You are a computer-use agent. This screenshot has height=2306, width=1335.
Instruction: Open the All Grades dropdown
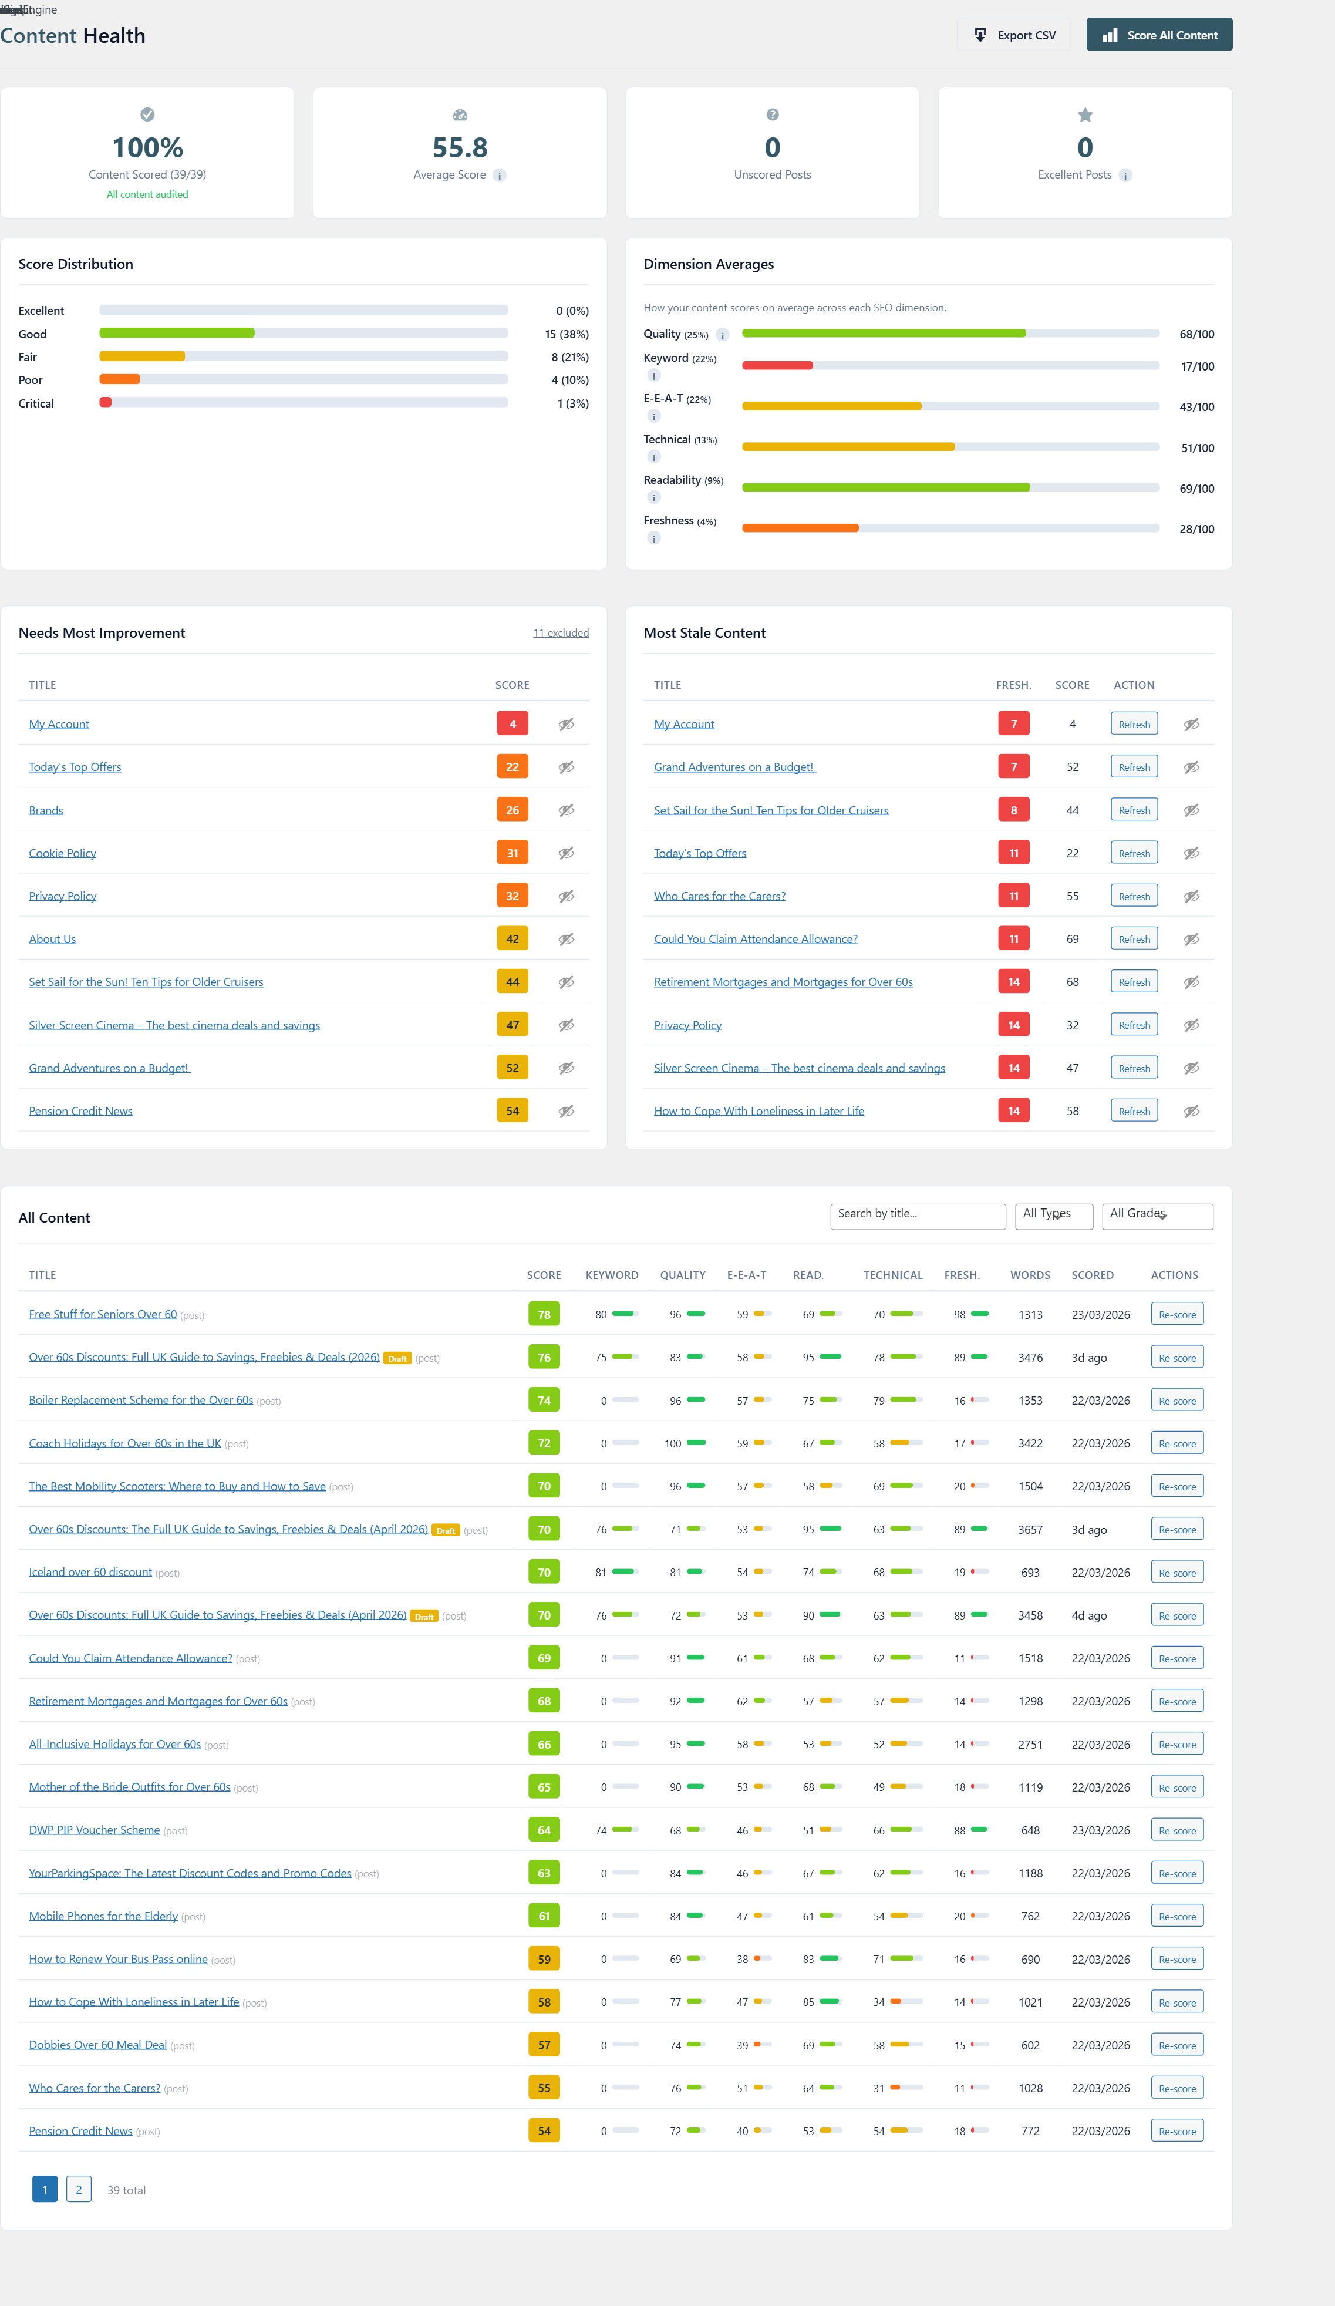pyautogui.click(x=1157, y=1216)
